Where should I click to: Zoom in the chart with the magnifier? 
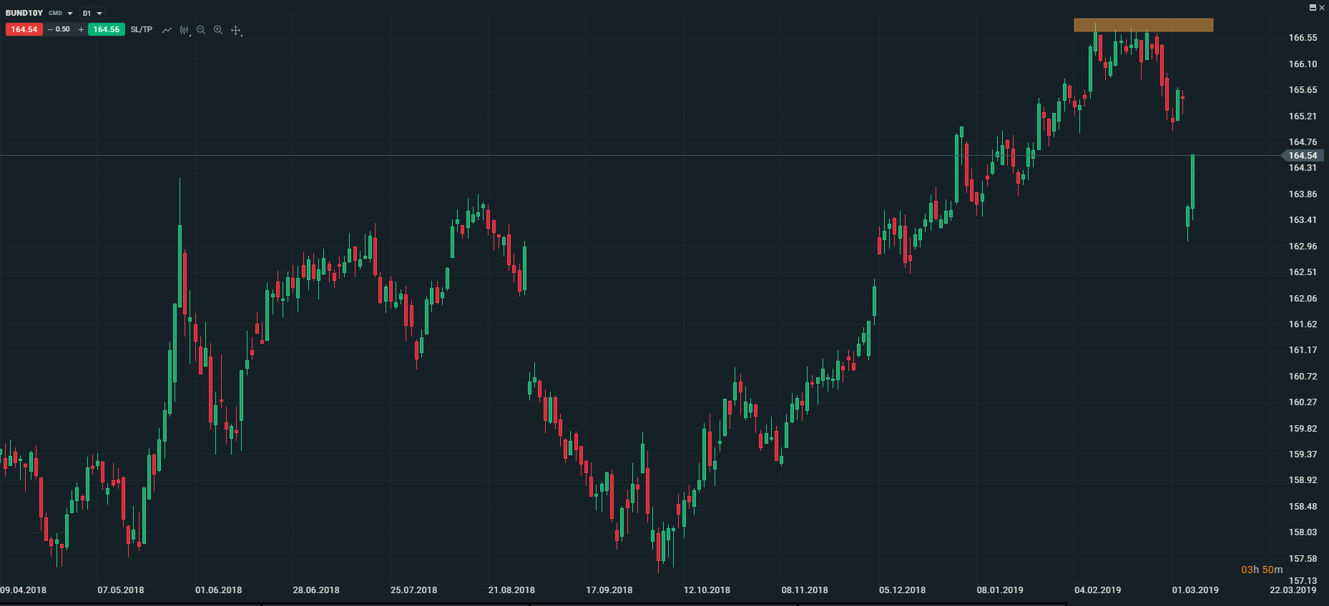(x=218, y=30)
